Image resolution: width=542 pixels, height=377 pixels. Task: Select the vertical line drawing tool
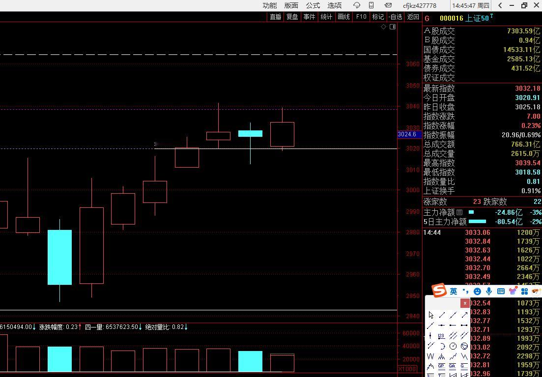click(x=430, y=336)
